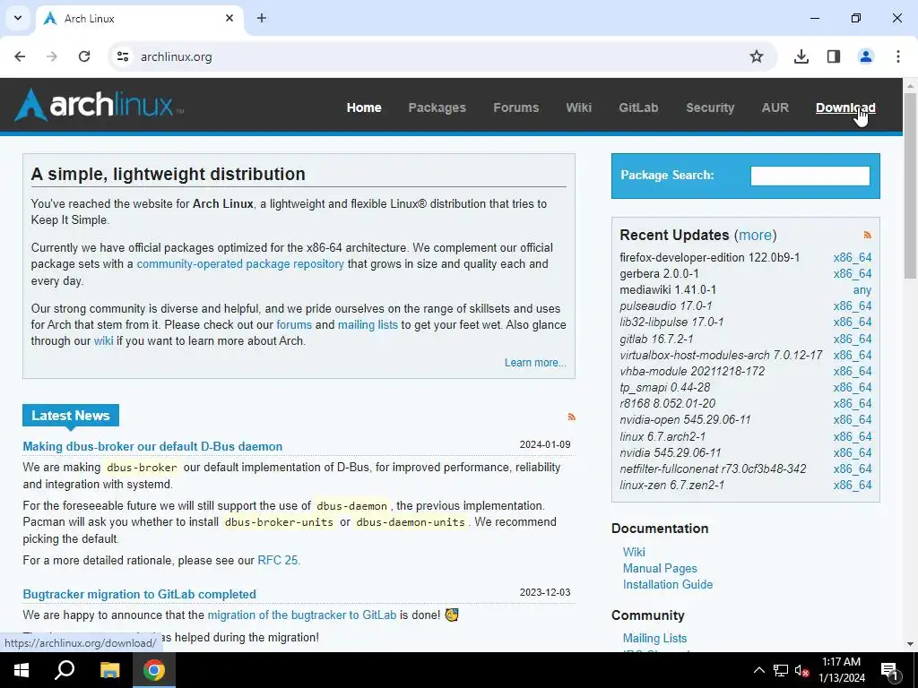Open network status tray icon
Screen dimensions: 918x688
pyautogui.click(x=781, y=670)
